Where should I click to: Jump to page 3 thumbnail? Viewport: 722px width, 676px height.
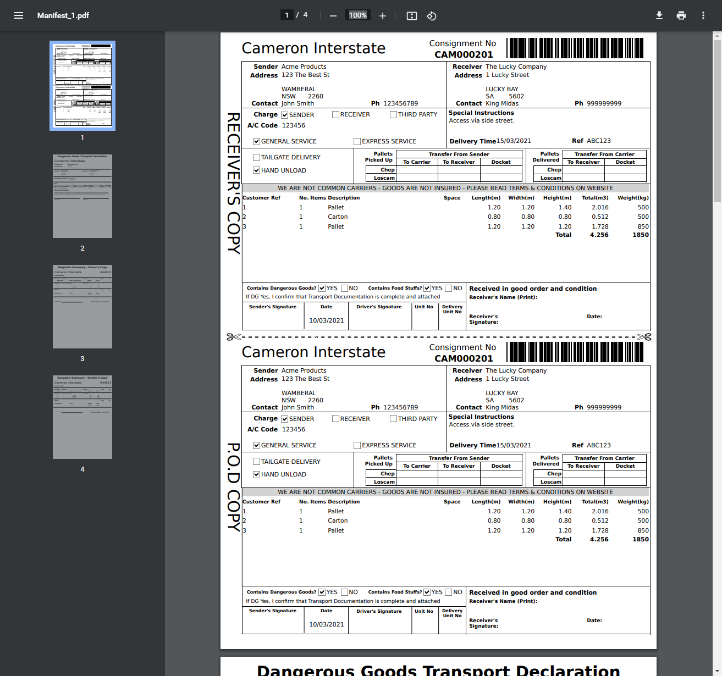[82, 307]
